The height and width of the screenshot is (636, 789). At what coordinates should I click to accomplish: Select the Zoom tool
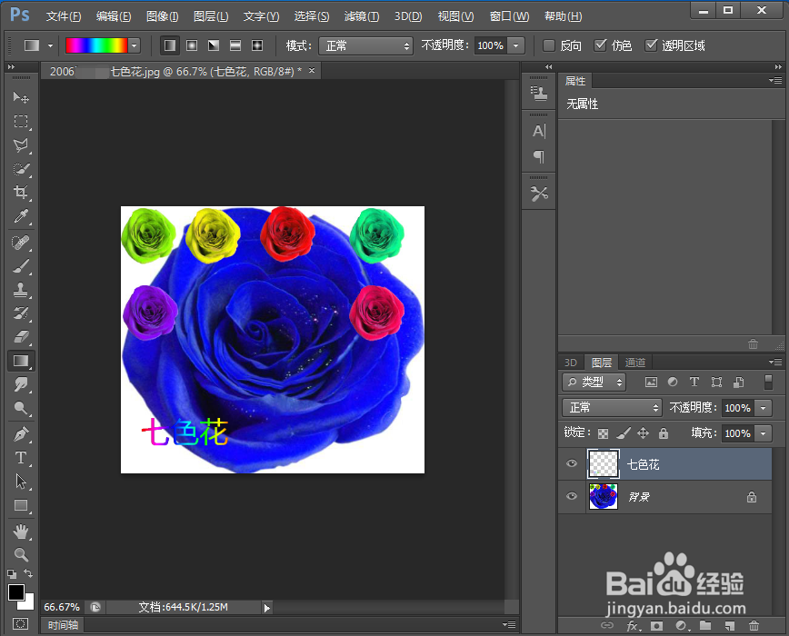(21, 554)
